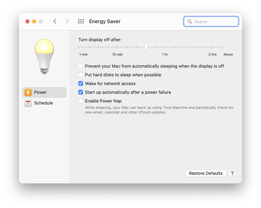Open Show All preferences grid icon
Image resolution: width=261 pixels, height=208 pixels.
click(81, 21)
